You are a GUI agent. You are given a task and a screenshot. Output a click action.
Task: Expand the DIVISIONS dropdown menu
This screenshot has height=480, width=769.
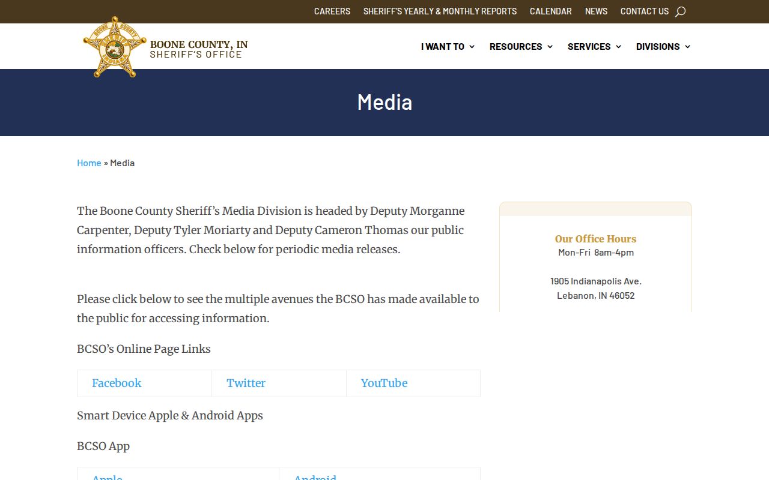(663, 46)
